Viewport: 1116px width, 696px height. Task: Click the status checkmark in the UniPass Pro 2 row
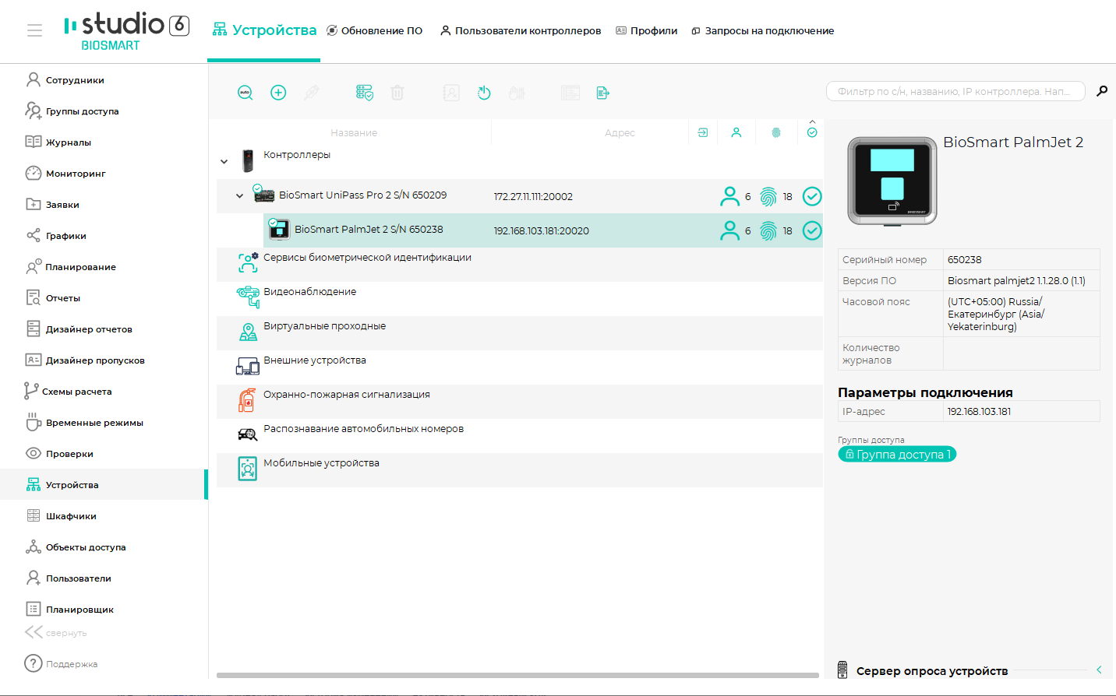click(812, 196)
